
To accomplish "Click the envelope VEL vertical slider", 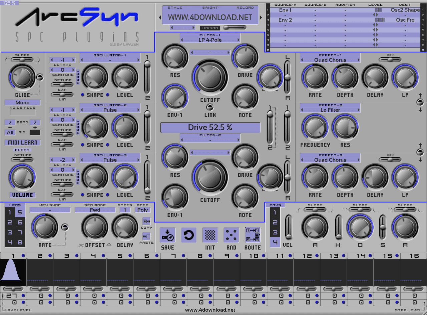I will pos(288,227).
